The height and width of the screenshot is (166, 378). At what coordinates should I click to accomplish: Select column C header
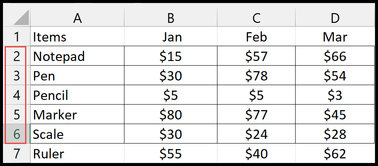[256, 17]
